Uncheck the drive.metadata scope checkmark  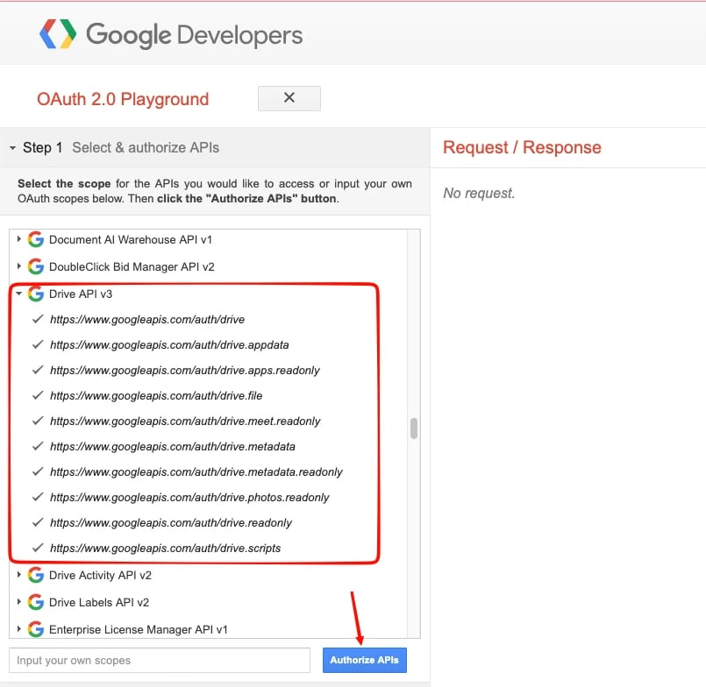(38, 446)
